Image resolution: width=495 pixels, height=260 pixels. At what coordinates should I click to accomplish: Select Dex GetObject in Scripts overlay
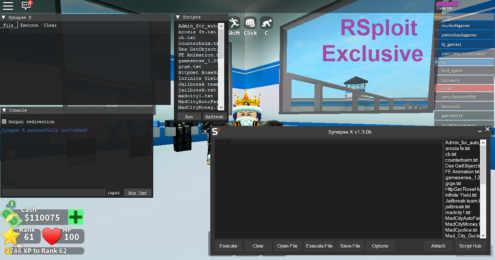197,49
